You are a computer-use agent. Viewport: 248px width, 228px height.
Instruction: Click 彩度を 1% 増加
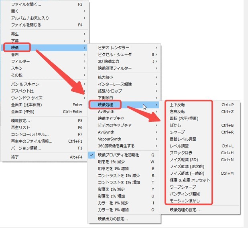(124, 196)
